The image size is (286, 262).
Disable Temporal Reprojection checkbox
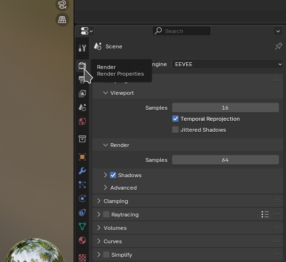click(175, 119)
